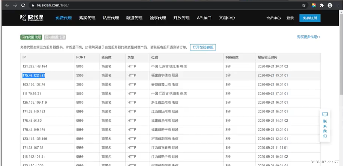
Task: Click IP cell 111.79.55.31
Action: click(32, 94)
